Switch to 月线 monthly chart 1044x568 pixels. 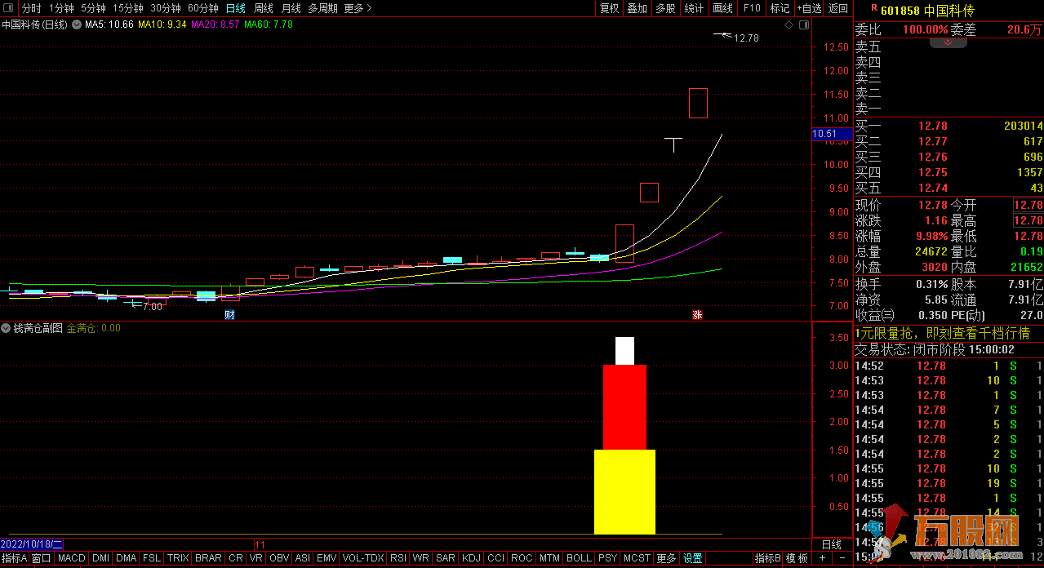(291, 8)
